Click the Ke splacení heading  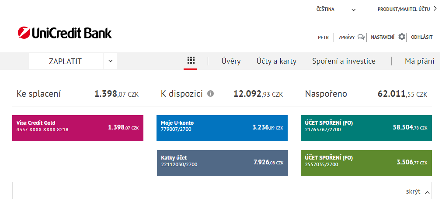point(38,94)
